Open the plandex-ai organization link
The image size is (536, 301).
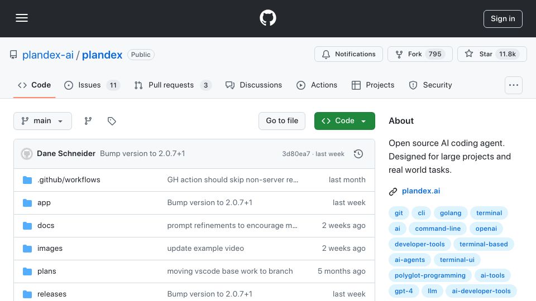coord(48,55)
